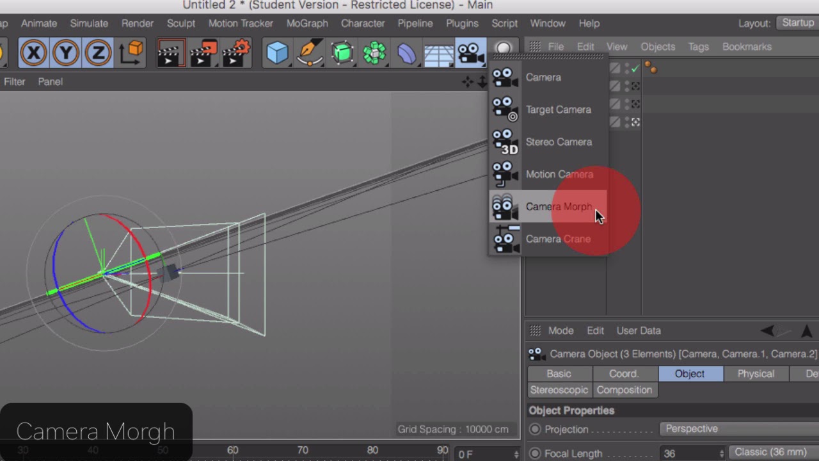
Task: Open the Script menu
Action: [504, 23]
